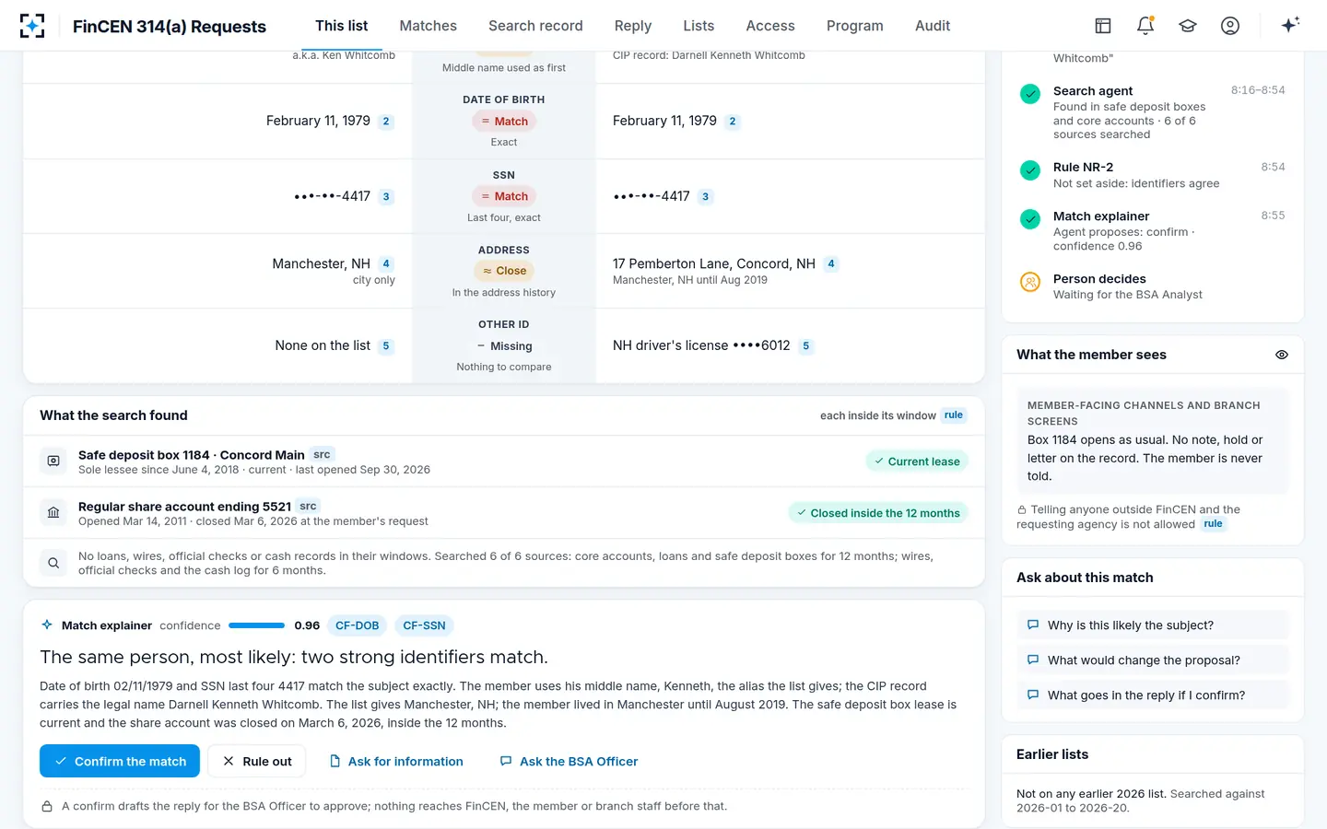The height and width of the screenshot is (829, 1327).
Task: Confirm the match
Action: [120, 761]
